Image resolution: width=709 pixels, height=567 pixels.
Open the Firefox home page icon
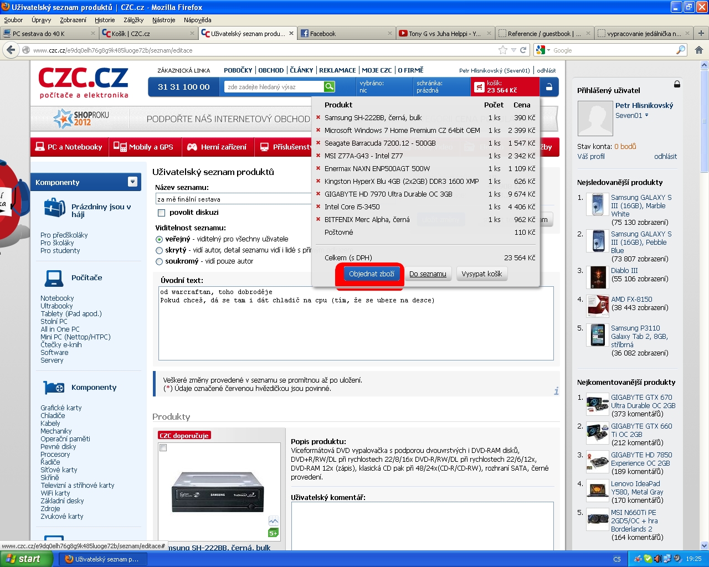pos(699,50)
